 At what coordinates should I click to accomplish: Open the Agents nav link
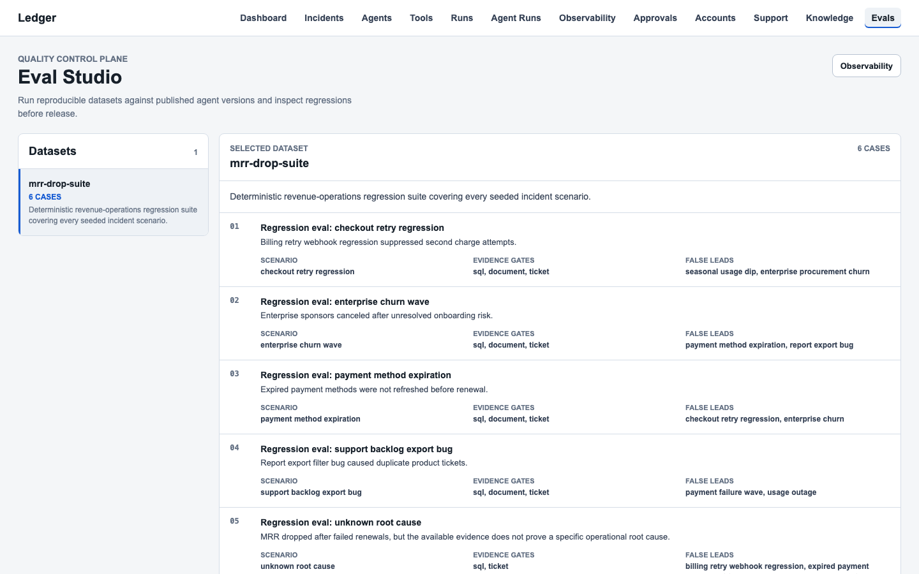(377, 18)
